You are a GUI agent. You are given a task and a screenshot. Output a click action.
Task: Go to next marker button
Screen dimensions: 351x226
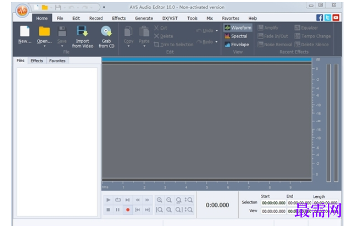(147, 210)
